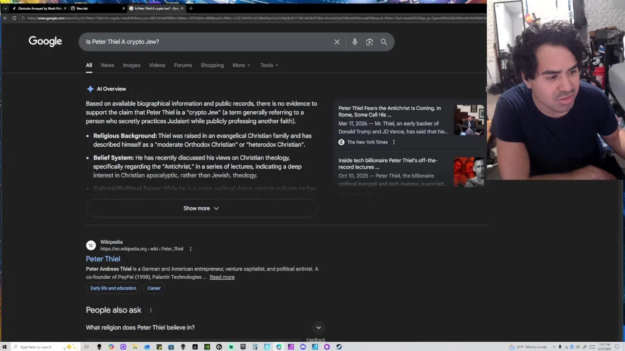Open 'Inside tech billionaire Peter Thiel's off-the-record lectures' article
This screenshot has width=625, height=351.
click(388, 164)
